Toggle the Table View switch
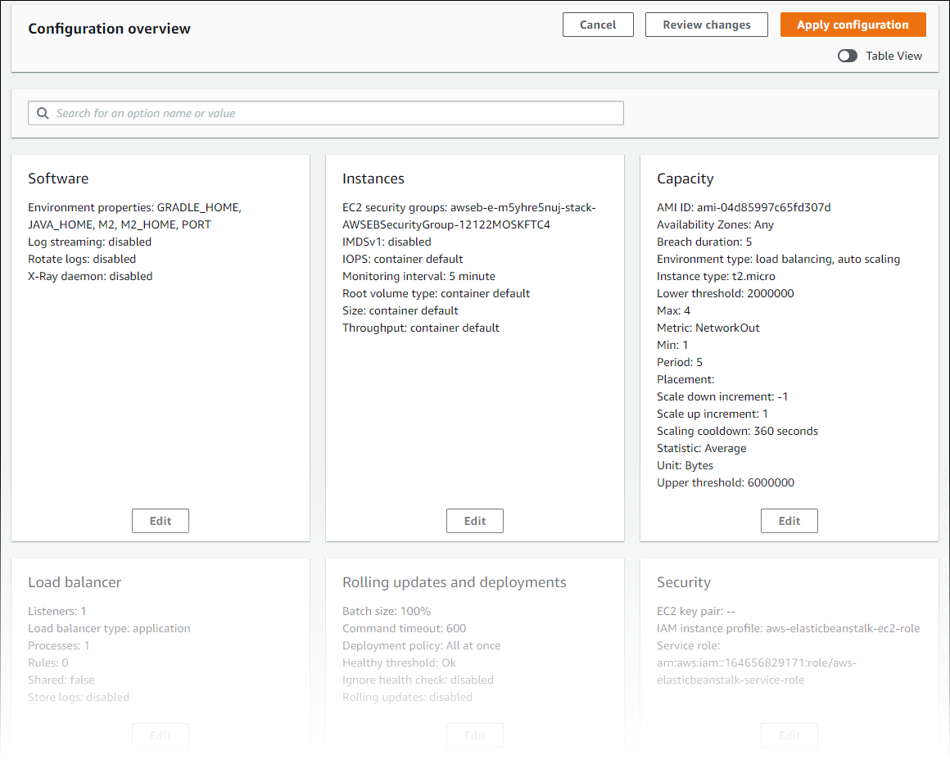 coord(848,56)
